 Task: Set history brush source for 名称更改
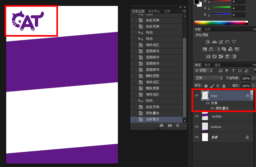[x=133, y=119]
